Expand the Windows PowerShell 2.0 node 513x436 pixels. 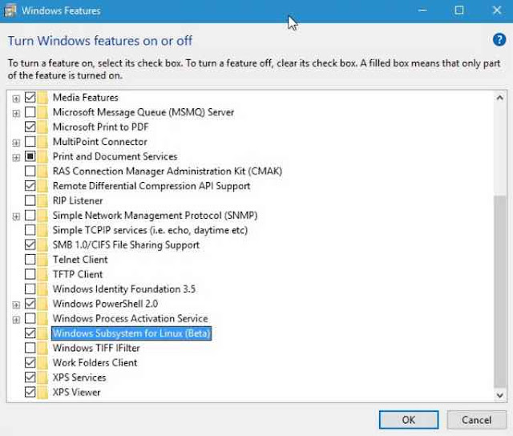click(x=16, y=305)
